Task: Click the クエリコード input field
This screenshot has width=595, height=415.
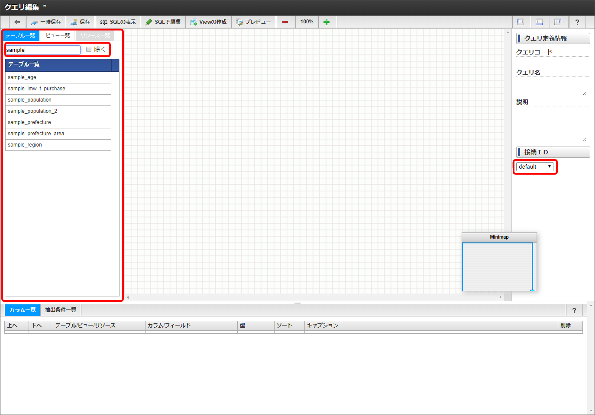Action: pyautogui.click(x=553, y=61)
